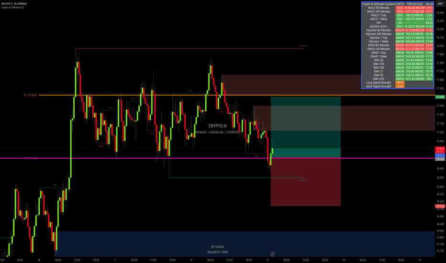The image size is (446, 263).
Task: Click the SMA 200 row label
Action: pos(379,67)
